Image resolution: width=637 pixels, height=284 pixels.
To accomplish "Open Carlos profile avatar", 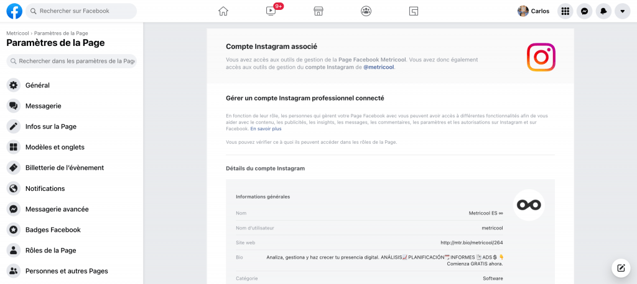I will coord(523,11).
